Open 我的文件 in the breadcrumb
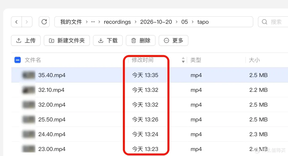Screen dimensions: 288x156 [x=71, y=22]
